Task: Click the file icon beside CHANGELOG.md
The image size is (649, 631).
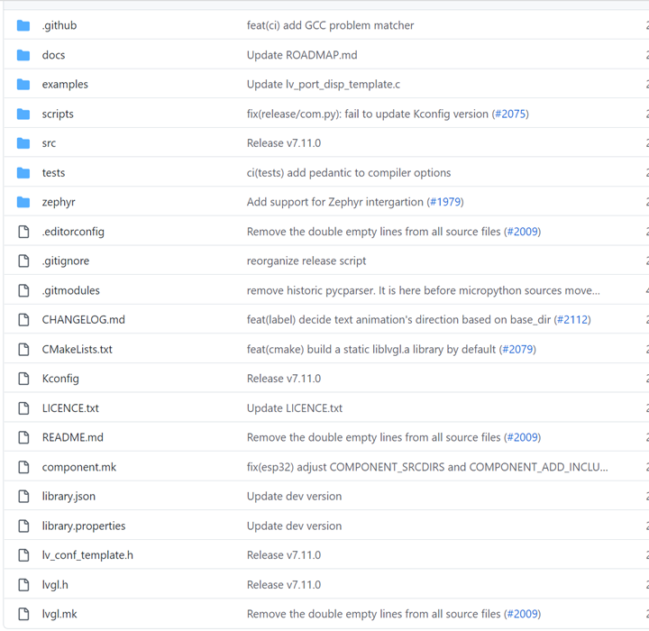Action: (x=23, y=320)
